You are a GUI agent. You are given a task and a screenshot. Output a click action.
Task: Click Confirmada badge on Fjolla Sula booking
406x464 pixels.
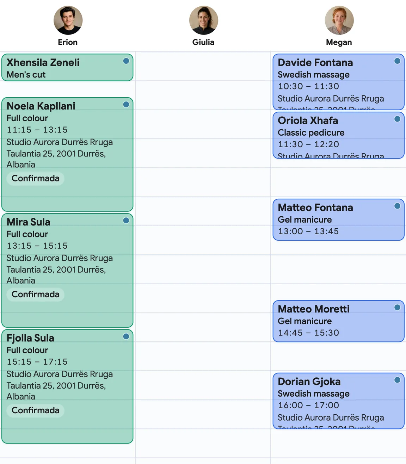(x=36, y=410)
